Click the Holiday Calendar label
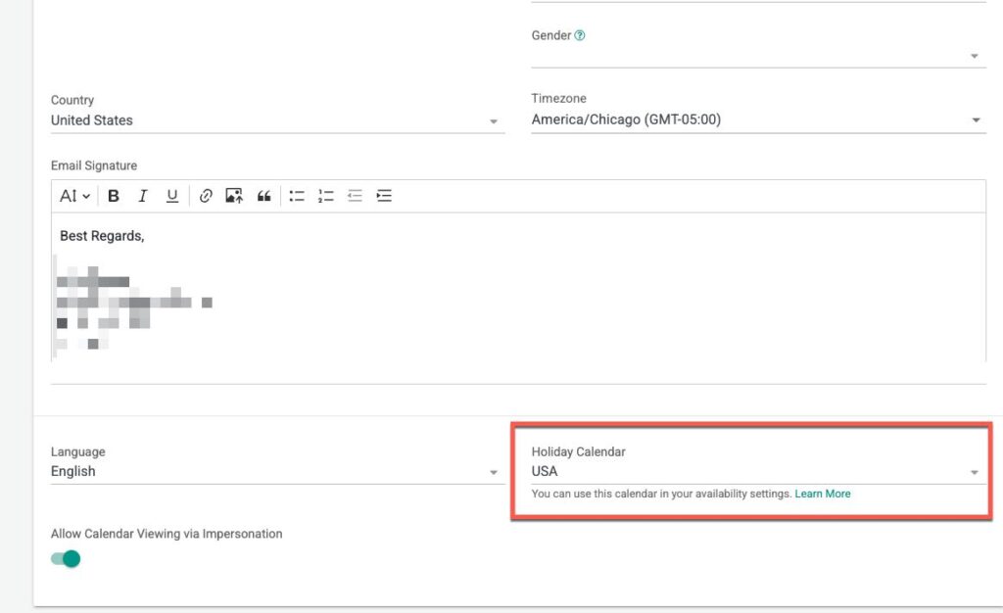The height and width of the screenshot is (613, 1003). [578, 451]
